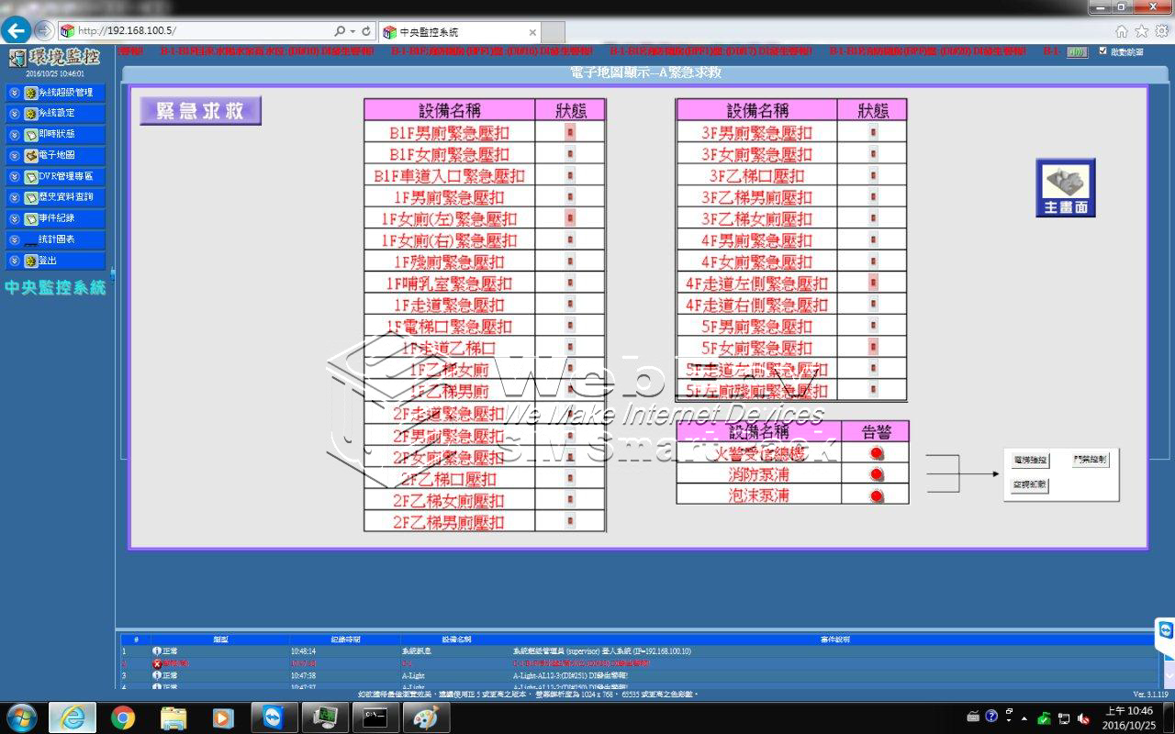Click status indicator for 5F女廁緊急壓扣
1175x734 pixels.
coord(873,347)
